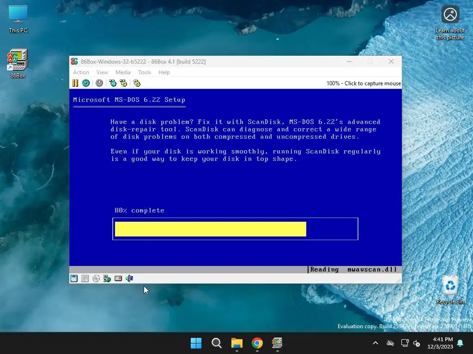
Task: Switch to Google Chrome in the taskbar
Action: [257, 343]
